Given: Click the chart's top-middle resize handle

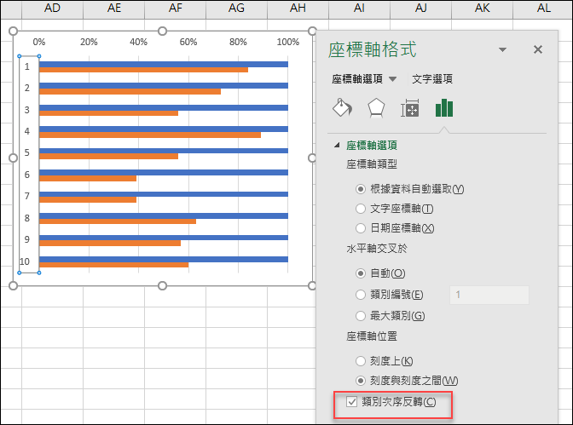Looking at the screenshot, I should coord(163,31).
